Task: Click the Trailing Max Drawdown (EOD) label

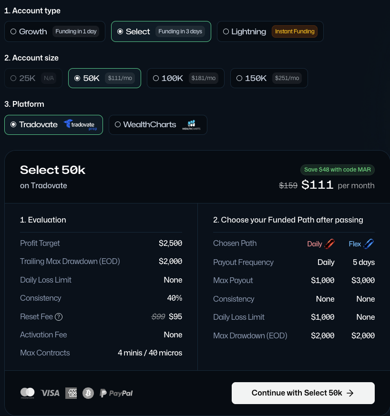Action: (70, 262)
